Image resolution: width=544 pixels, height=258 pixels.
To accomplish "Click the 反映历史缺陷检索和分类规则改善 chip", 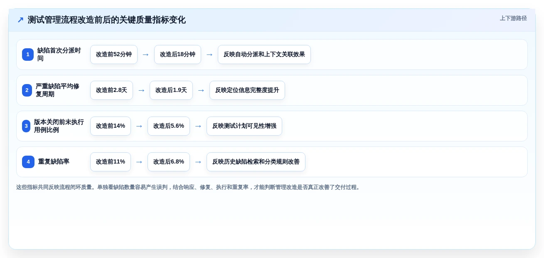I will pos(256,162).
